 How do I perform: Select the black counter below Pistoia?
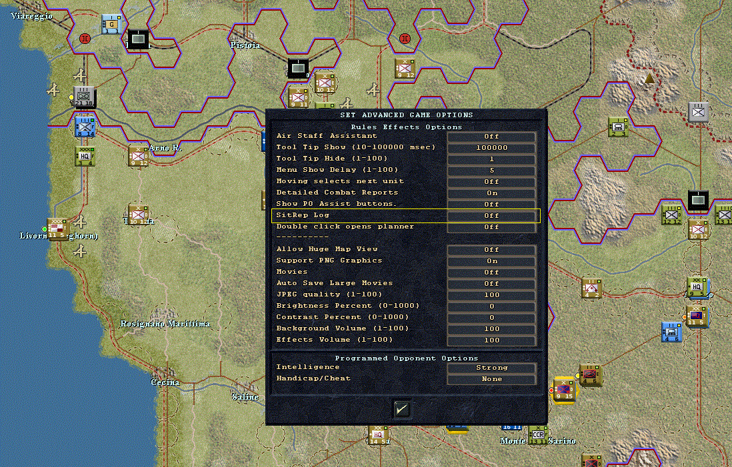click(298, 68)
